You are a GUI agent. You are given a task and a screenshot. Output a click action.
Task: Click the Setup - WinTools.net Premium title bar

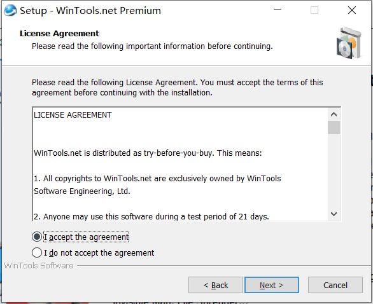coord(143,10)
